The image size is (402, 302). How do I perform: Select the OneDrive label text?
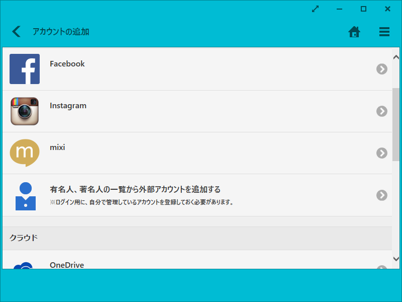(x=67, y=265)
